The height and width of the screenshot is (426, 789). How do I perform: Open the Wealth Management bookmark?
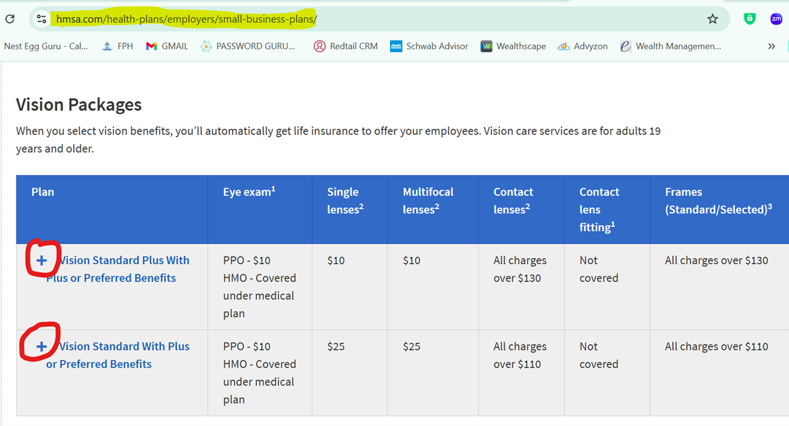[x=670, y=46]
